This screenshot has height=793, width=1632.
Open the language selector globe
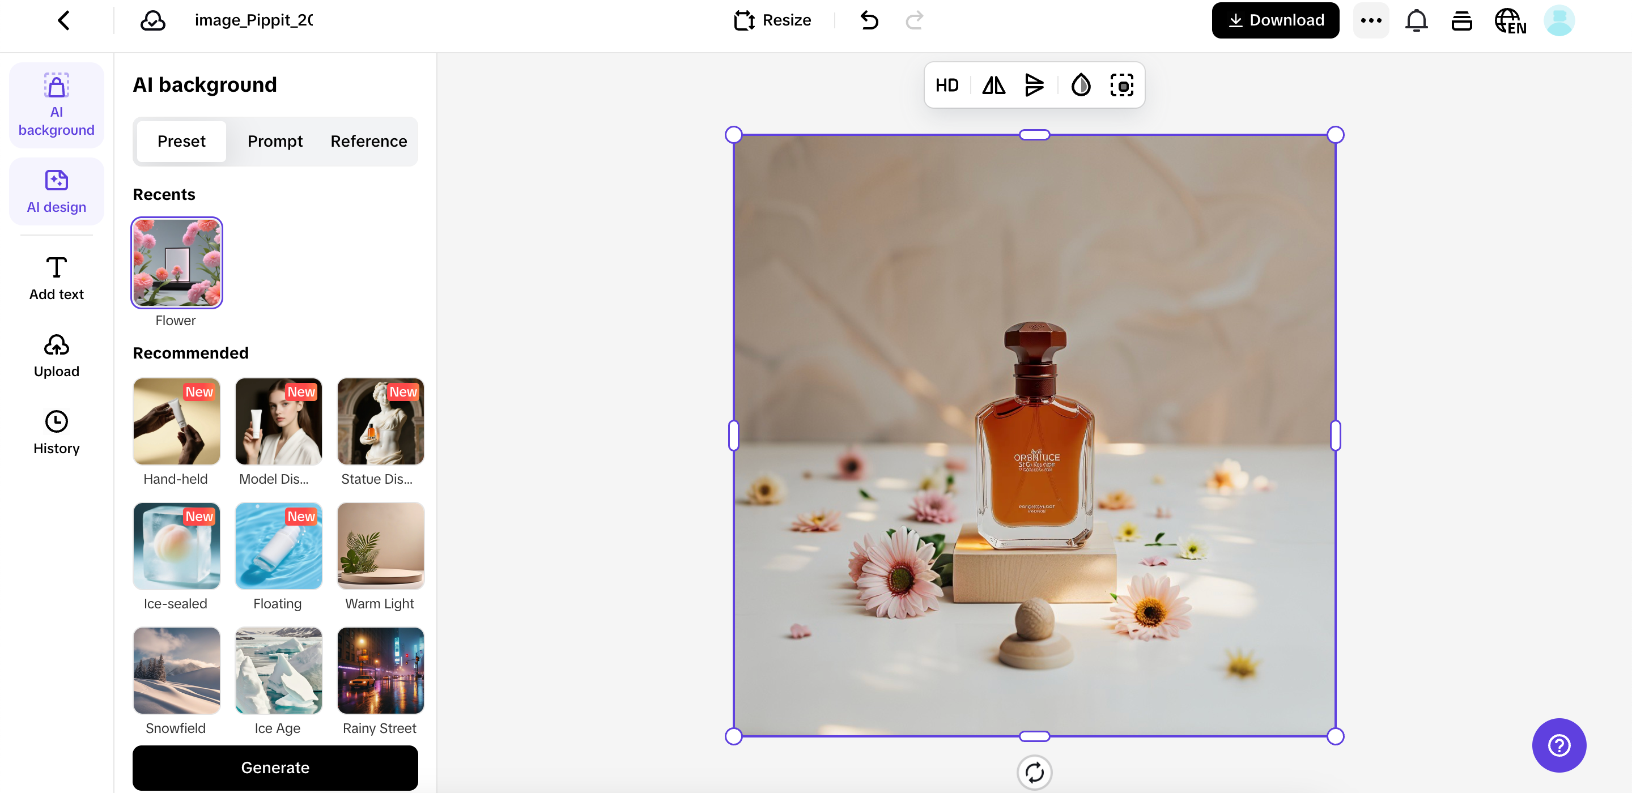tap(1510, 20)
